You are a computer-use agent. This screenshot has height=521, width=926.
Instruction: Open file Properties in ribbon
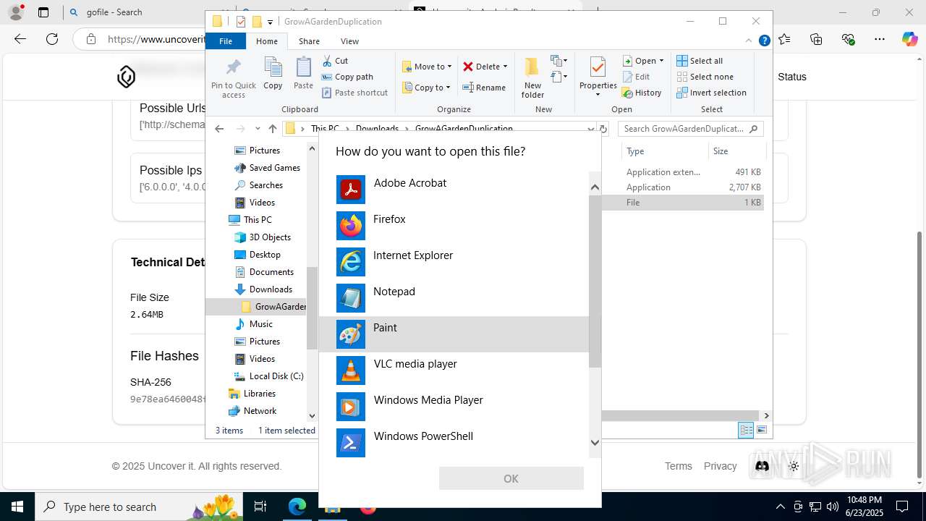598,77
